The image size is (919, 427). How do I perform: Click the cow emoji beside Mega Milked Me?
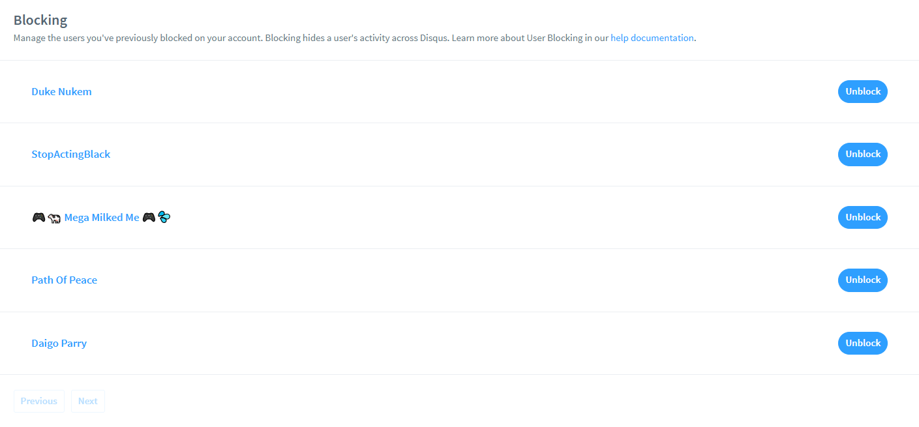(54, 218)
